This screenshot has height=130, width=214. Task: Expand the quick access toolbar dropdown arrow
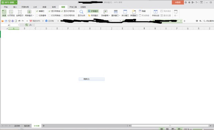(x=27, y=21)
